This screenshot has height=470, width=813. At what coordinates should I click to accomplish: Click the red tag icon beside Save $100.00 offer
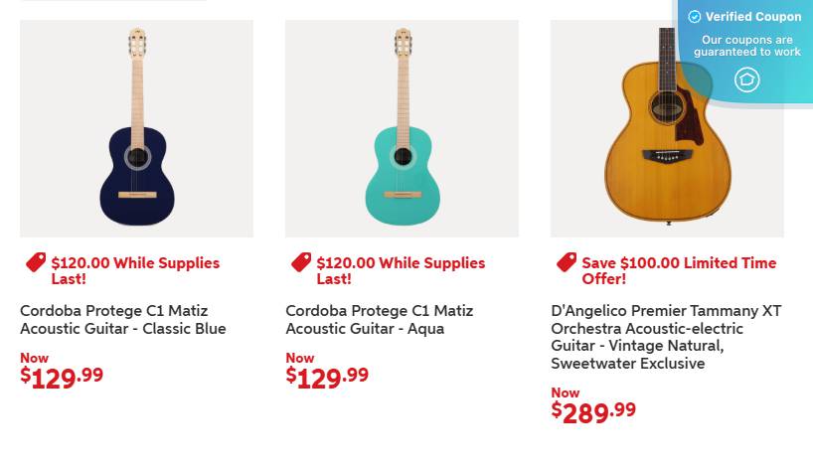(567, 262)
